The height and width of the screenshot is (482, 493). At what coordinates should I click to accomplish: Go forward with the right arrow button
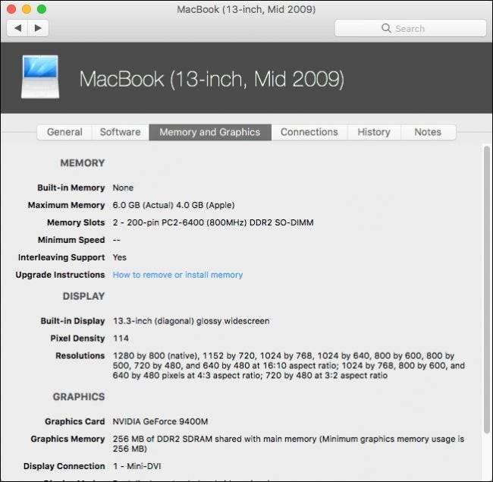(x=39, y=28)
